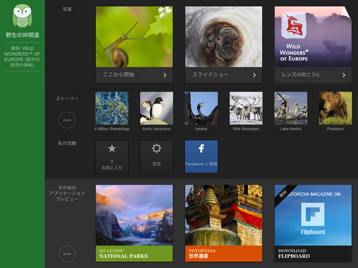Click the 提供: Wild Wonders of Europe credit
The image size is (358, 268).
pos(22,57)
